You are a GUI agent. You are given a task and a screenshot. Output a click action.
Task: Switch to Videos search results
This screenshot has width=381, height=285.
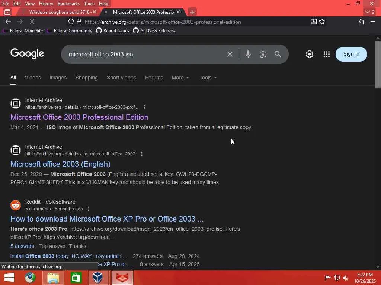[33, 78]
